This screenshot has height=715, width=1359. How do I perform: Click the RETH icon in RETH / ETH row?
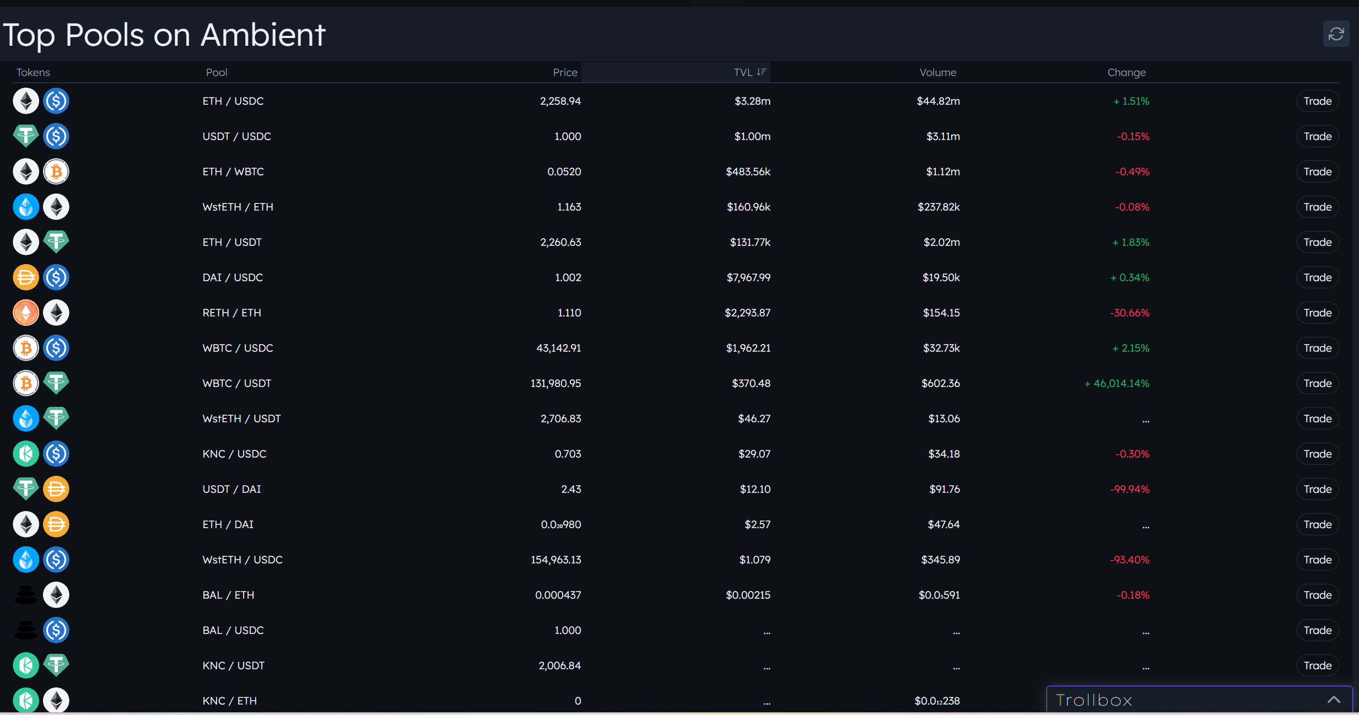[x=26, y=313]
